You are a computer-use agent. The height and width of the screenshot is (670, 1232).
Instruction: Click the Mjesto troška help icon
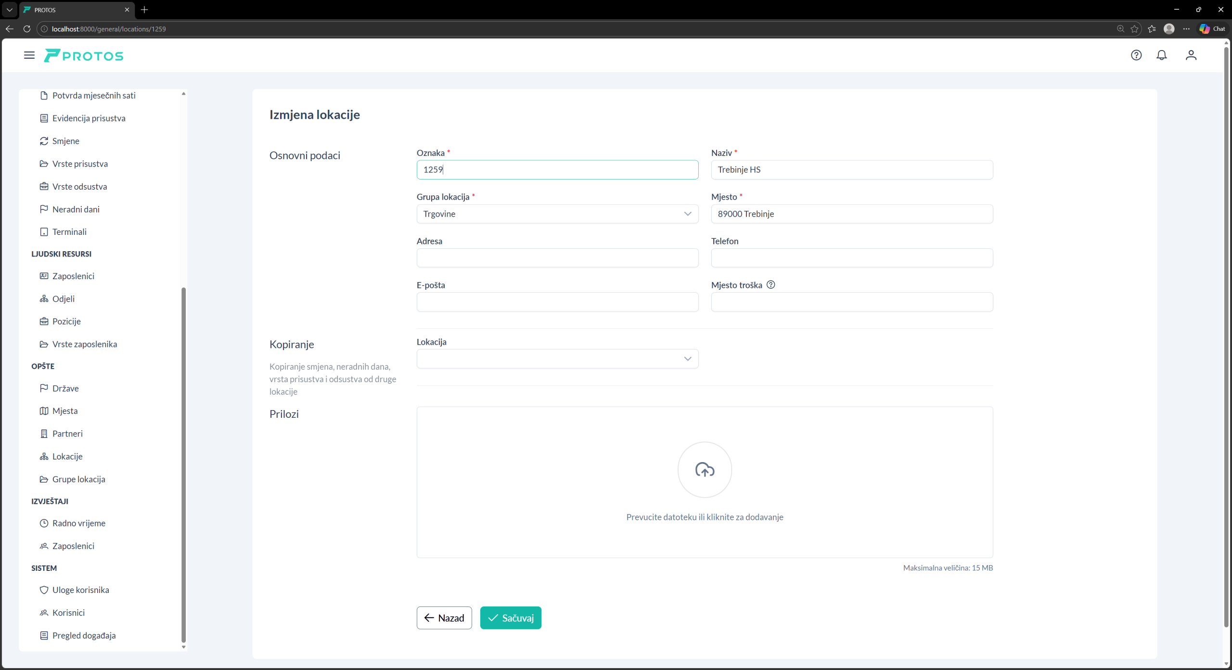point(770,285)
